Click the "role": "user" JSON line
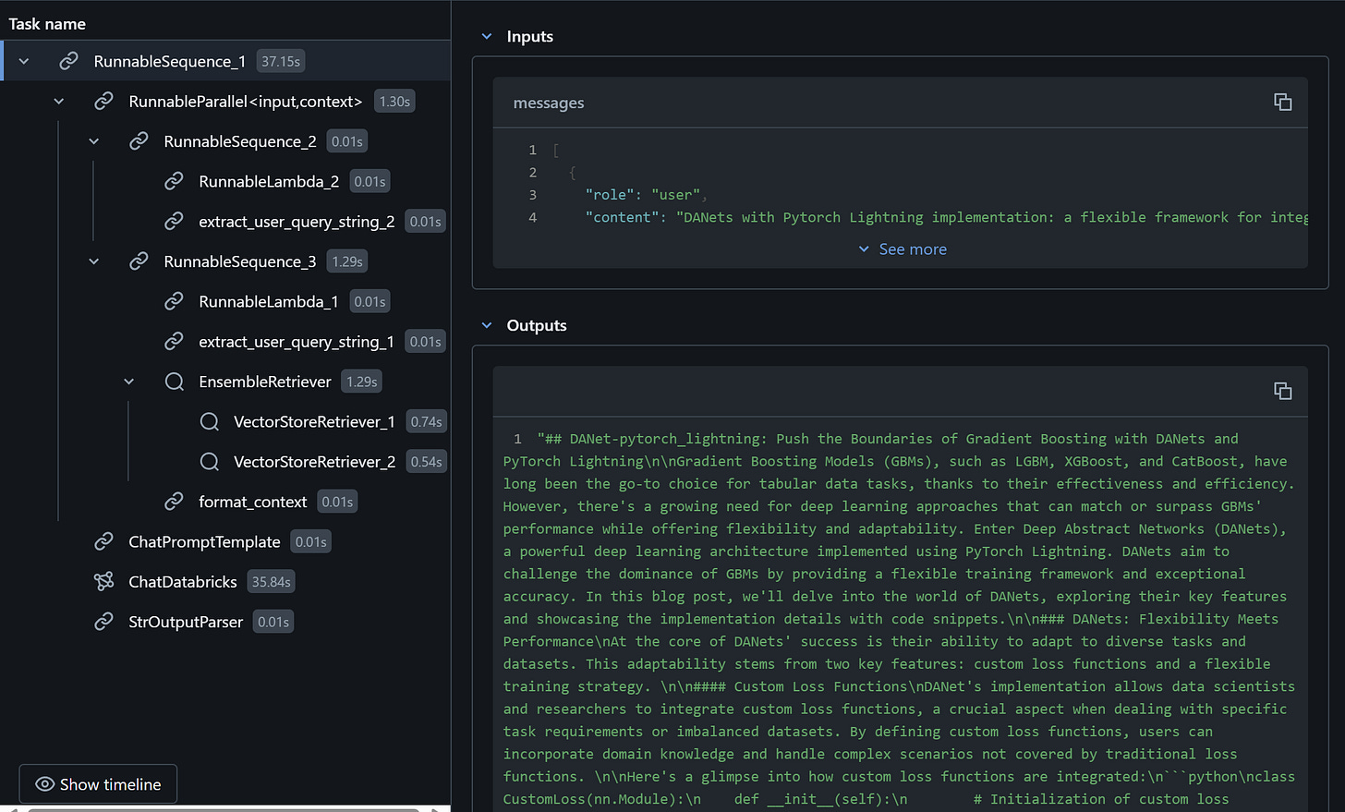1345x812 pixels. pos(646,195)
